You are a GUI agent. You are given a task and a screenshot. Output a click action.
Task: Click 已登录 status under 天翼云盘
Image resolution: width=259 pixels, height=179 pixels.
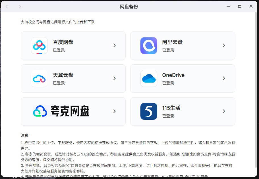(59, 83)
